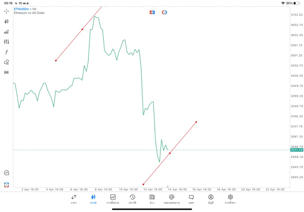The width and height of the screenshot is (304, 212).
Task: Tap the chart search icon at bottom-left
Action: [7, 173]
